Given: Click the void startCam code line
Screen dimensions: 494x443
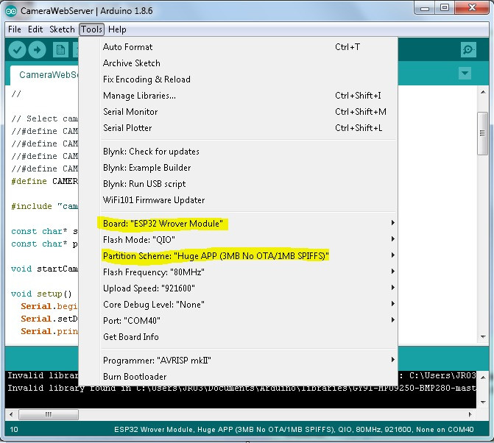Looking at the screenshot, I should tap(44, 269).
